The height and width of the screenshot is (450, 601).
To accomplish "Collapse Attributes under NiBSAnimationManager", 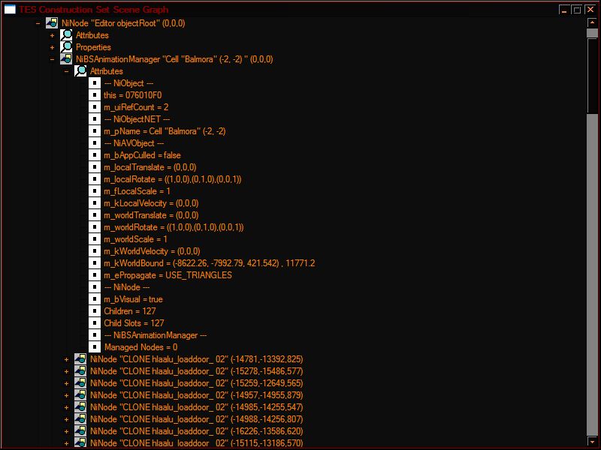I will click(x=66, y=71).
